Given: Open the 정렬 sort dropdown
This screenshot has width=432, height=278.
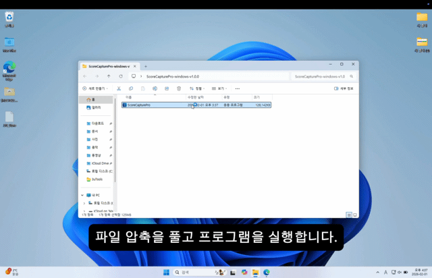Looking at the screenshot, I should coord(196,88).
